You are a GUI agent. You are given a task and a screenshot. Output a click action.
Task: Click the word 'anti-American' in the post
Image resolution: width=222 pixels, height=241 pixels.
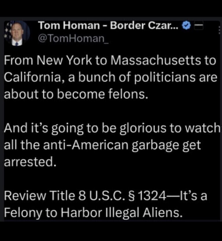[x=86, y=145]
